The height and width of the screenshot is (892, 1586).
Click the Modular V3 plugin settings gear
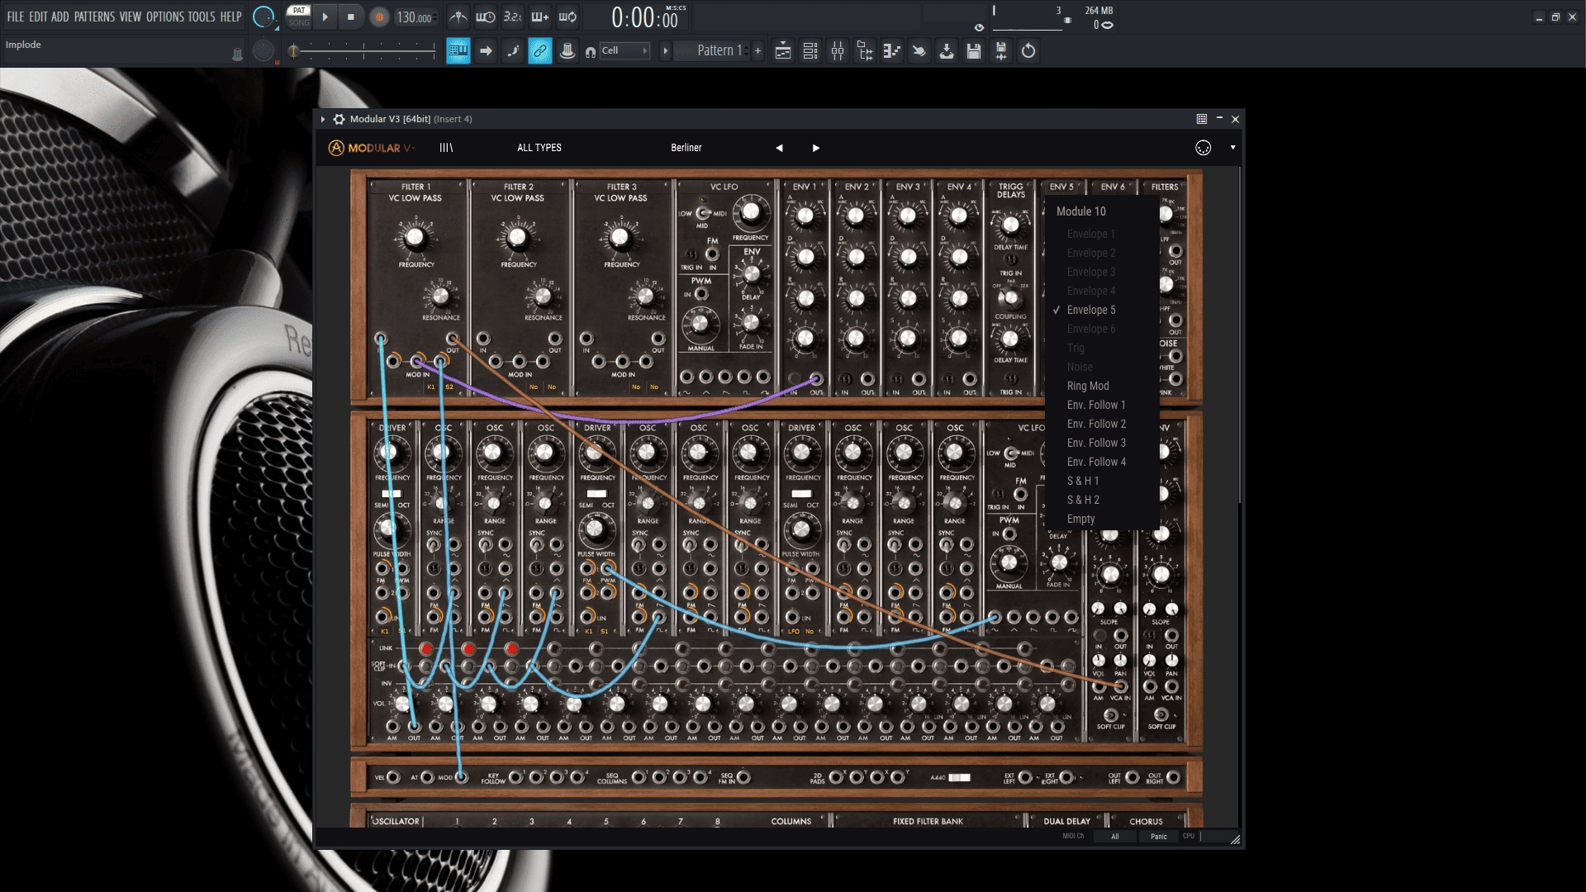[339, 119]
